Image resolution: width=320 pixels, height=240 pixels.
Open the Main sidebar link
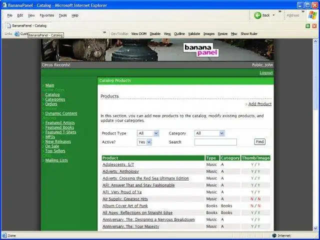tap(49, 85)
